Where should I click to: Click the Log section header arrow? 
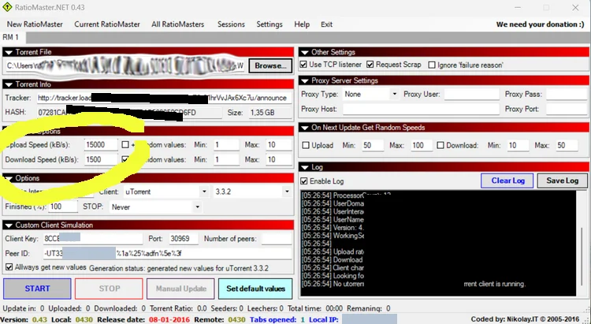(x=305, y=167)
